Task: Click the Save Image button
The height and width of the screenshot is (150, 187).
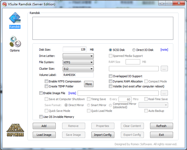Action: tap(74, 135)
